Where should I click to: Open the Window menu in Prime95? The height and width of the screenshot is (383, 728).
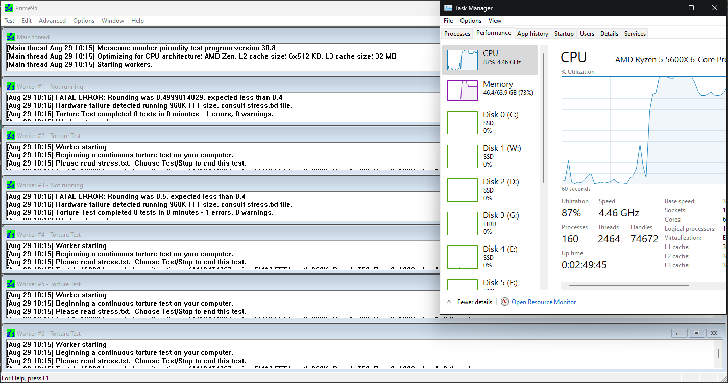113,21
